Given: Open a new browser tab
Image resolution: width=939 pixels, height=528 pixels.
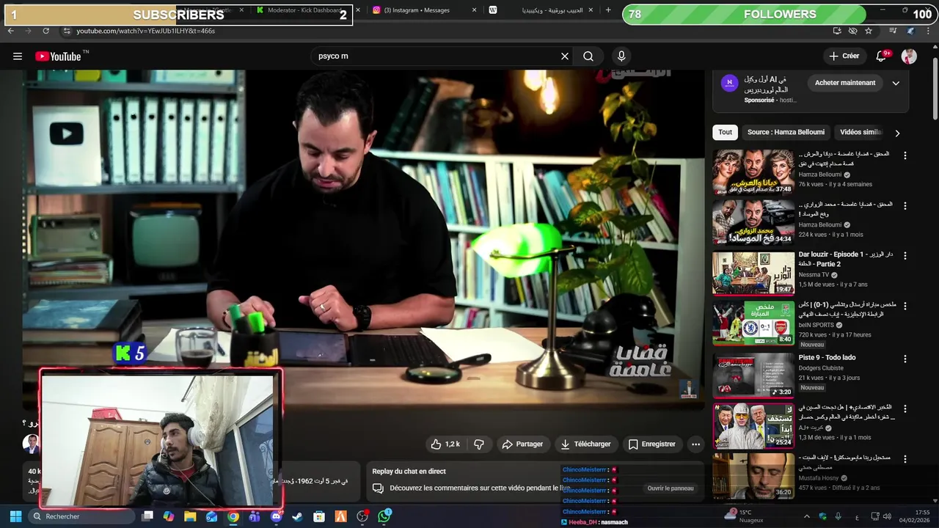Looking at the screenshot, I should [x=608, y=10].
